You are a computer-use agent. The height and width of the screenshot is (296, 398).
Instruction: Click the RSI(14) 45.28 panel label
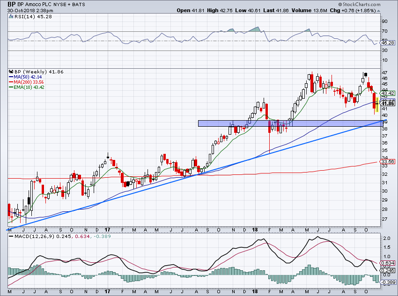pyautogui.click(x=33, y=16)
